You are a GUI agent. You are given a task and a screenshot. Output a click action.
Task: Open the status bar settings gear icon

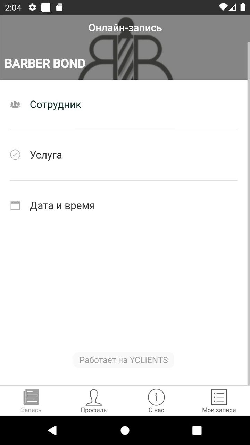point(32,7)
